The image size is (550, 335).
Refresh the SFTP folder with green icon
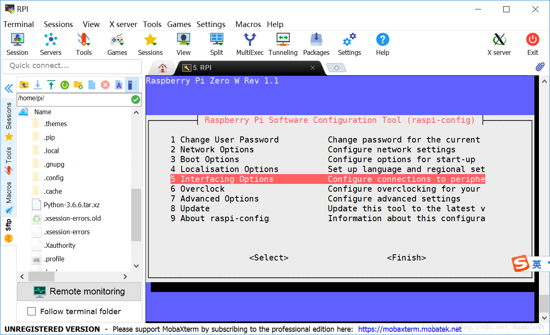[65, 85]
